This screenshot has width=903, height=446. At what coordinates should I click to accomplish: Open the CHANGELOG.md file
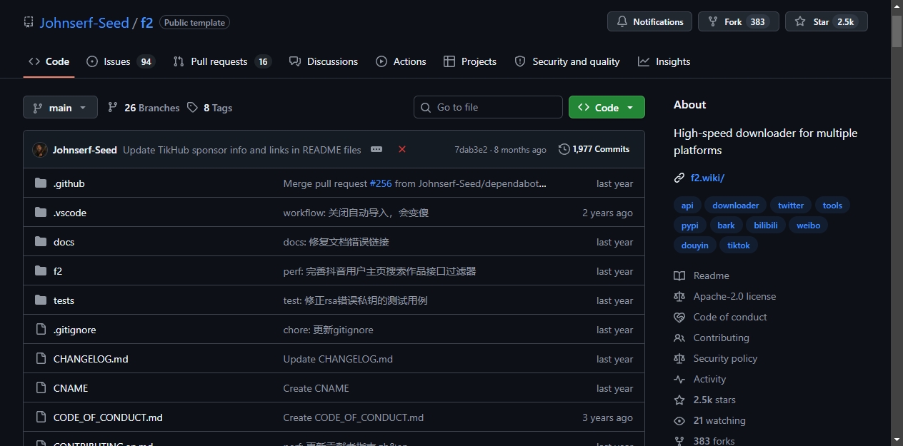pos(91,359)
